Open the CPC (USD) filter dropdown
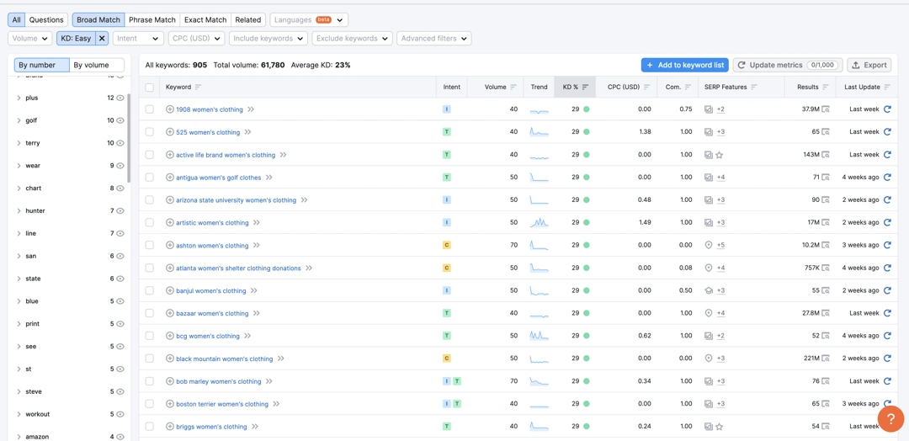 (x=196, y=38)
